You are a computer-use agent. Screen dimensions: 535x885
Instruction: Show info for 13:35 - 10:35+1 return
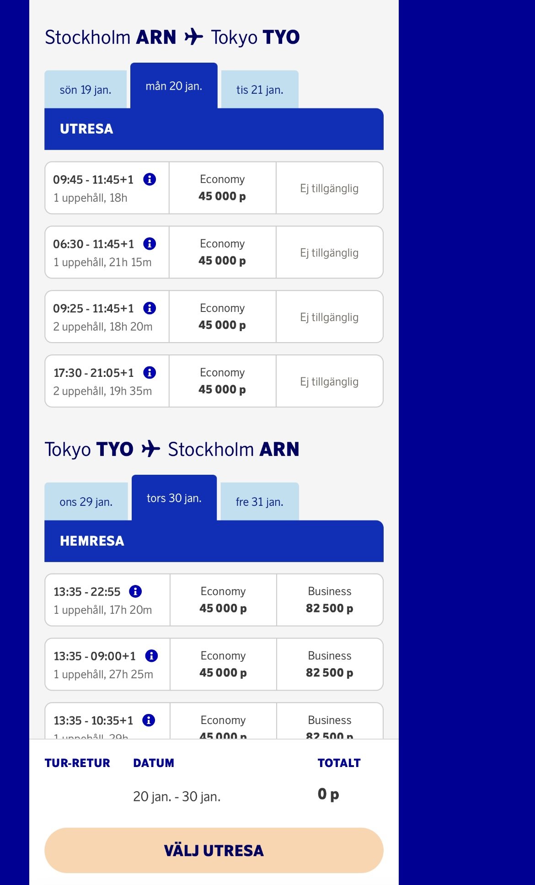pyautogui.click(x=149, y=720)
